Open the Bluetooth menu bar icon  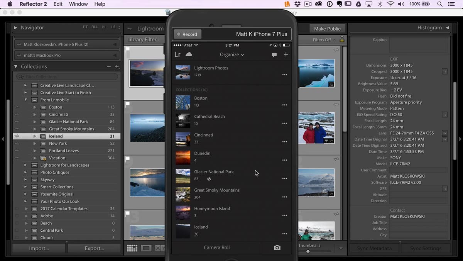click(x=380, y=4)
